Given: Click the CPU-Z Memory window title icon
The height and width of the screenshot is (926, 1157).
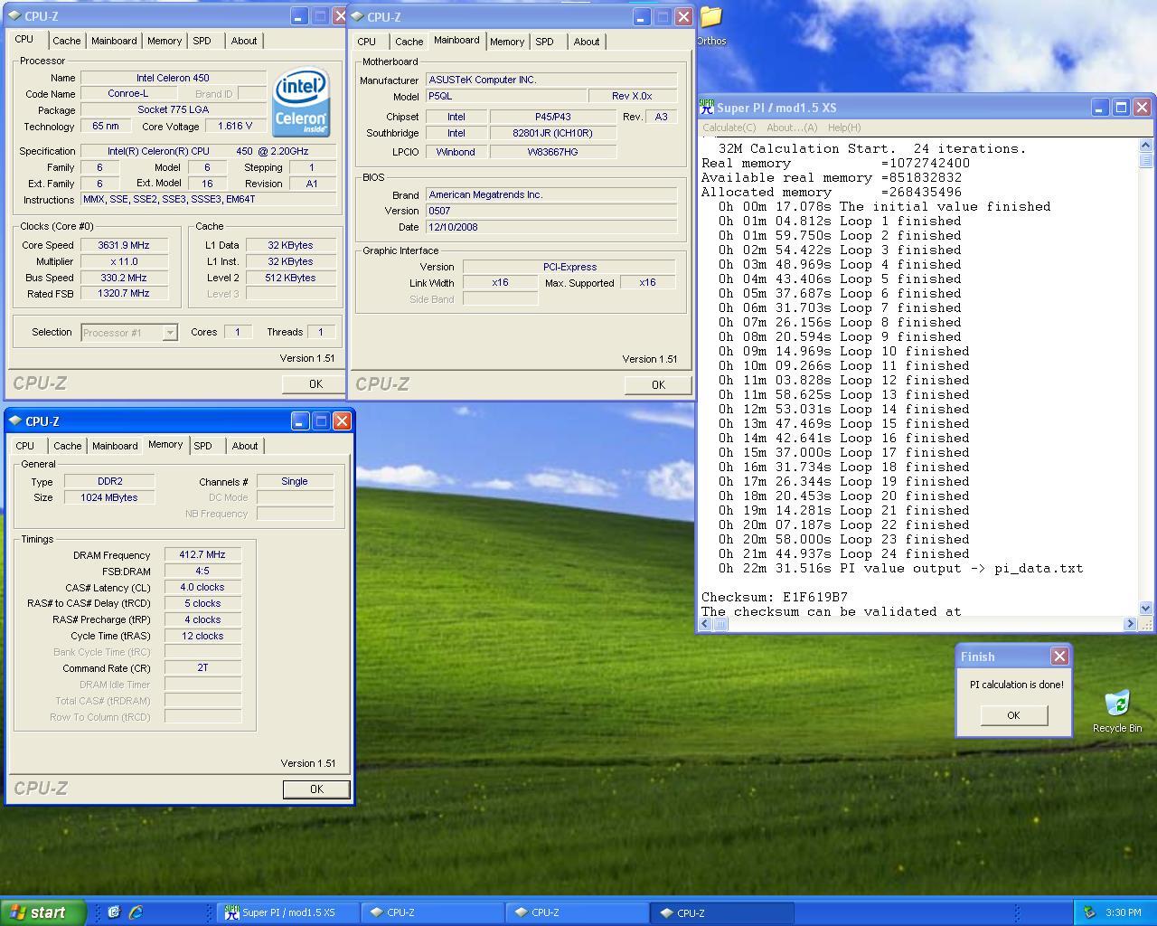Looking at the screenshot, I should click(x=15, y=420).
